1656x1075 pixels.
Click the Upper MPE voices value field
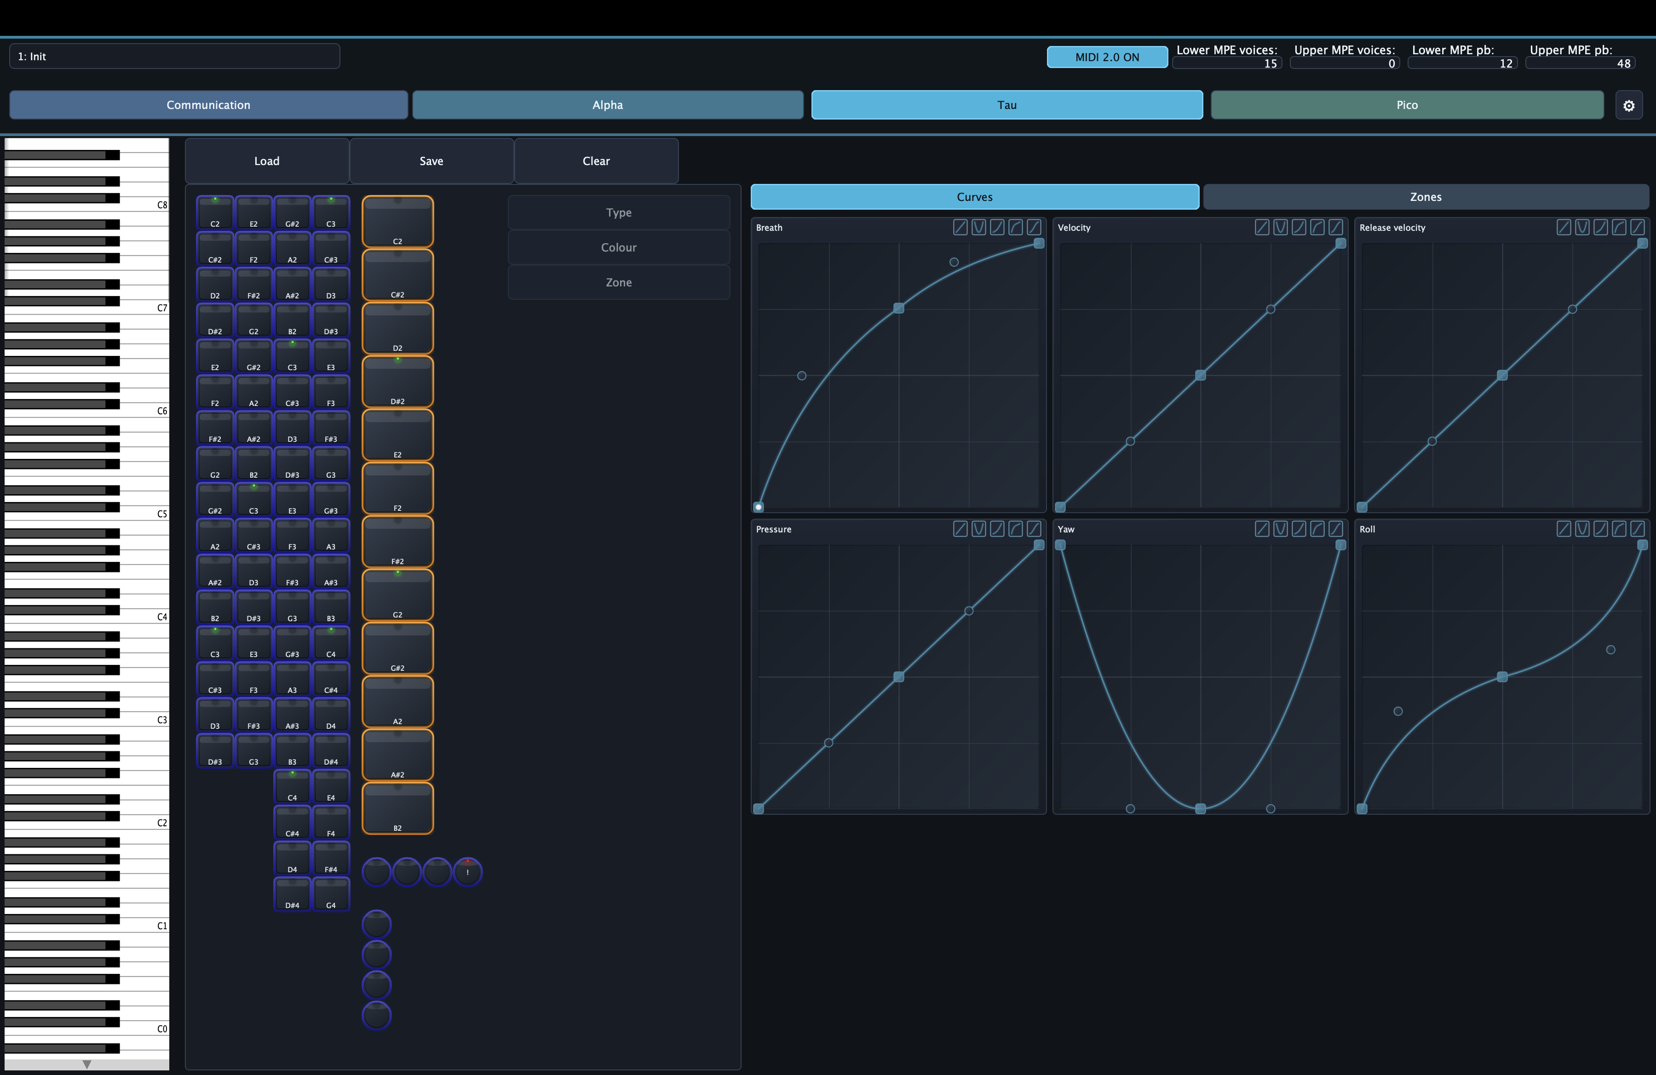(1344, 63)
